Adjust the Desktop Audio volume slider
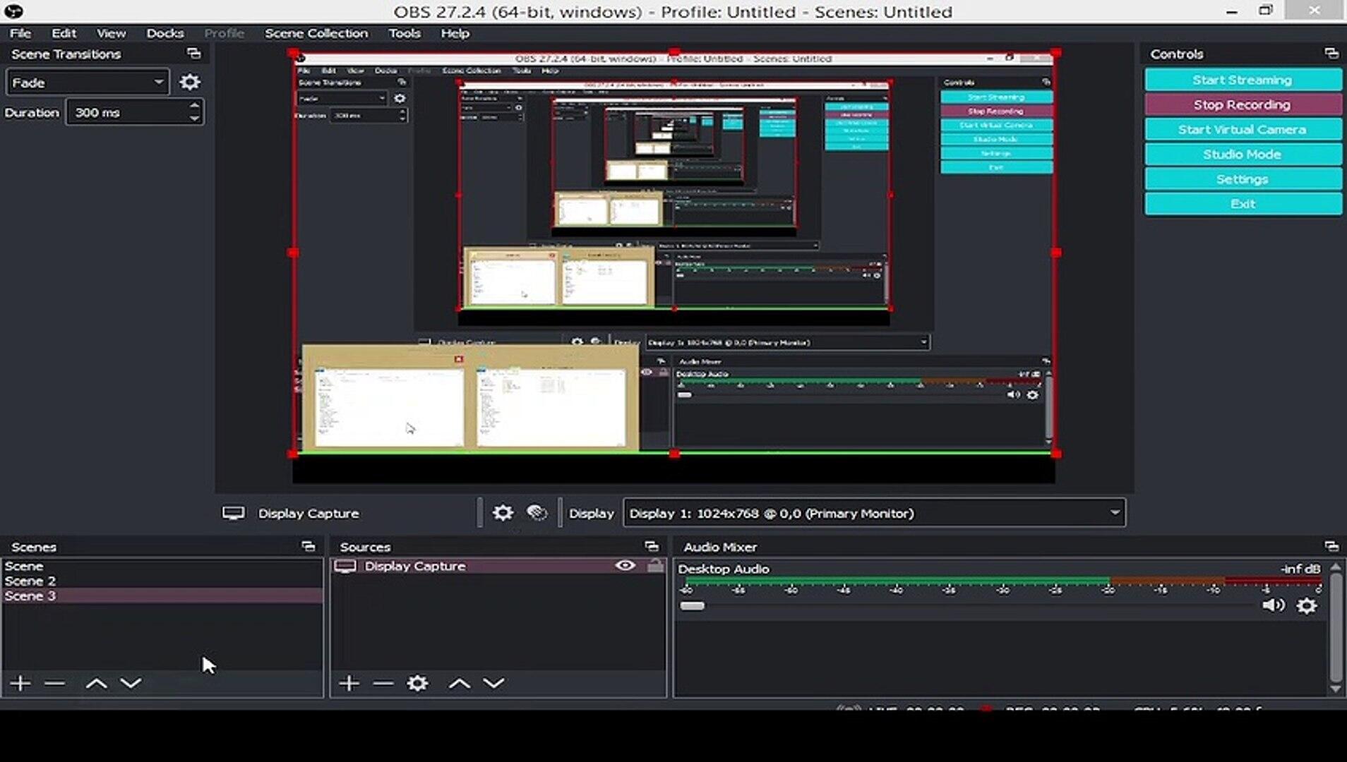The width and height of the screenshot is (1347, 762). tap(692, 606)
